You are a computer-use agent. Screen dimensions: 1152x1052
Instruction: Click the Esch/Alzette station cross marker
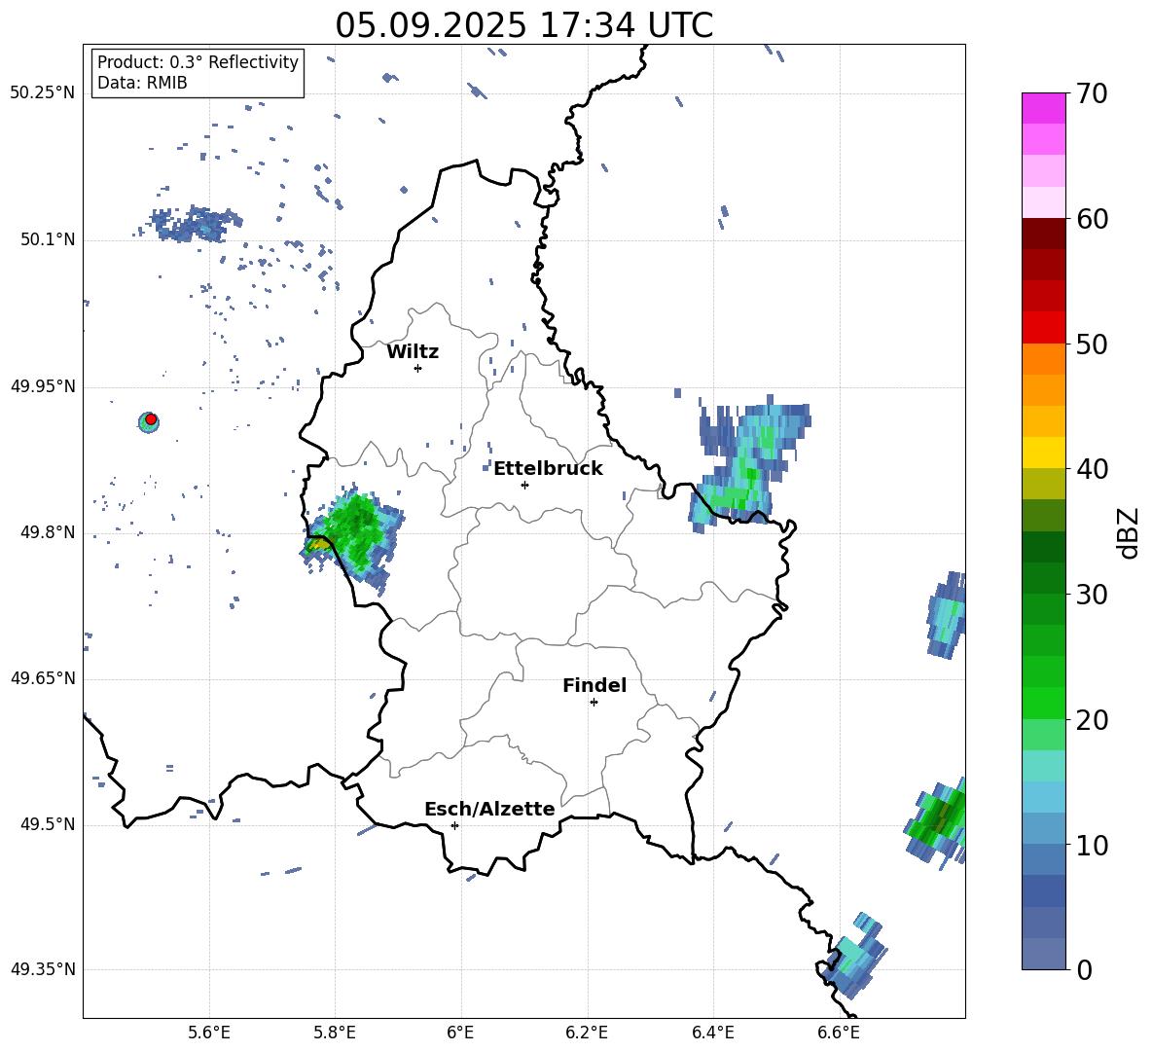pos(454,825)
